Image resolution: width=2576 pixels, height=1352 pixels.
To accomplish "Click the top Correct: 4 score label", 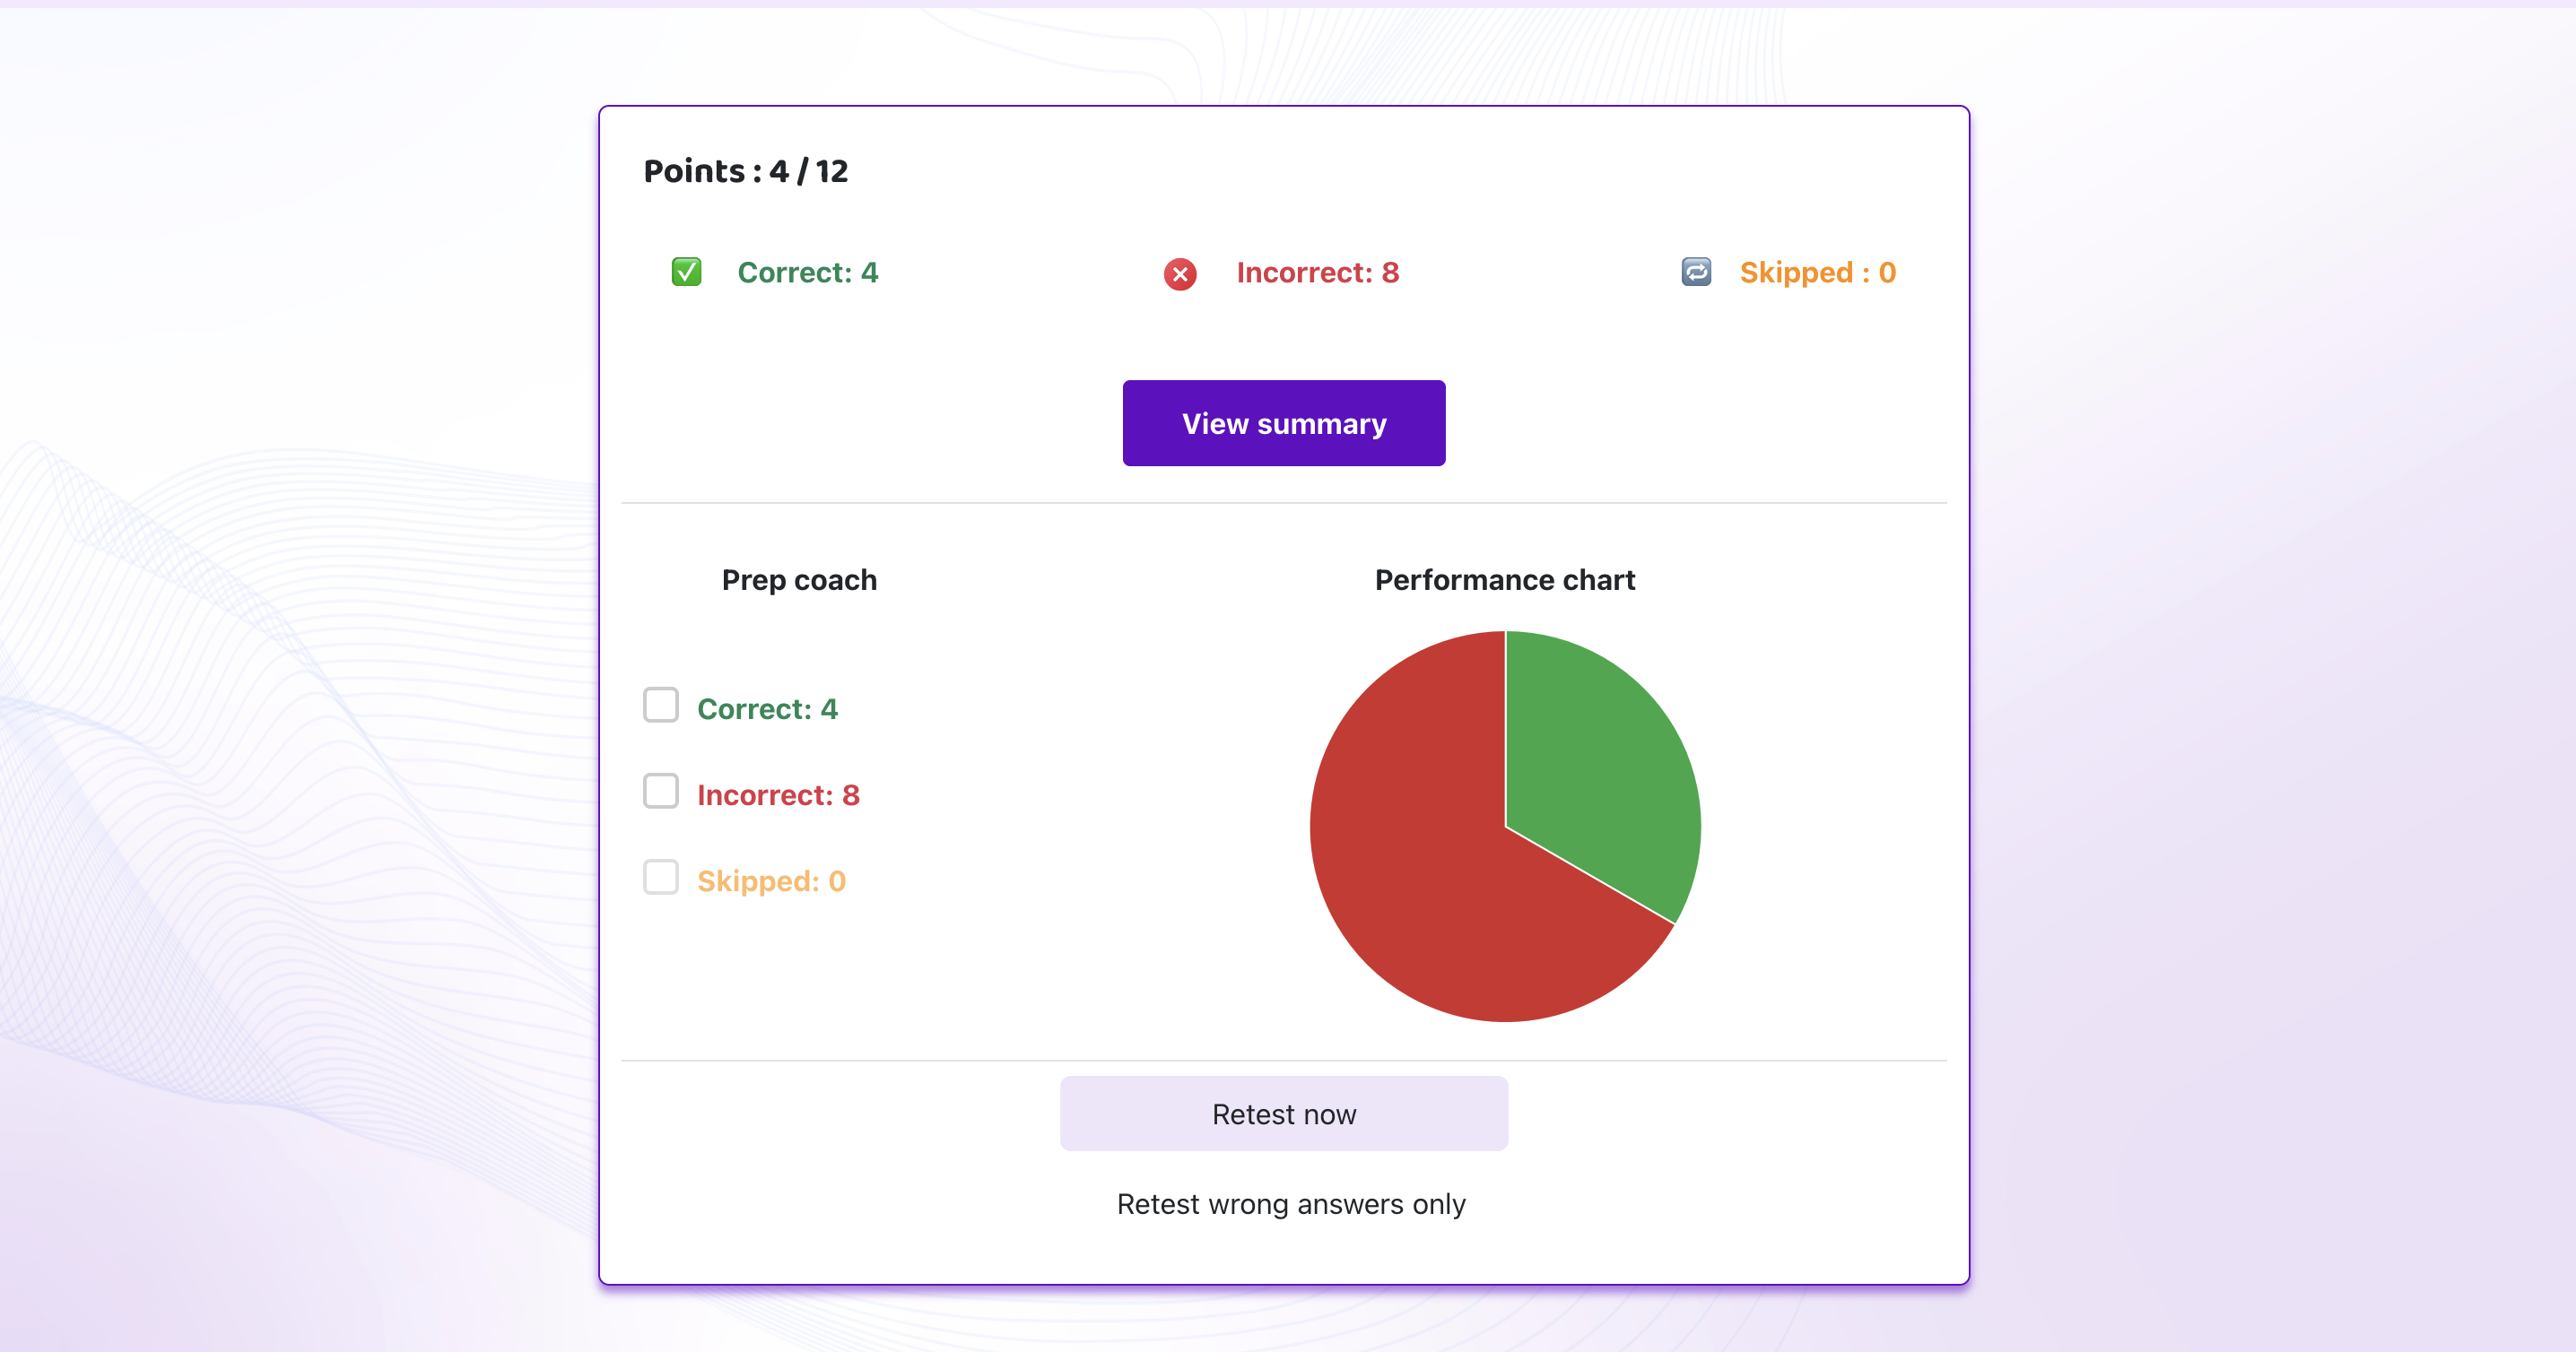I will [807, 273].
